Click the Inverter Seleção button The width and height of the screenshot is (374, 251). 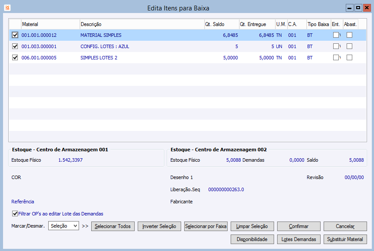point(159,226)
